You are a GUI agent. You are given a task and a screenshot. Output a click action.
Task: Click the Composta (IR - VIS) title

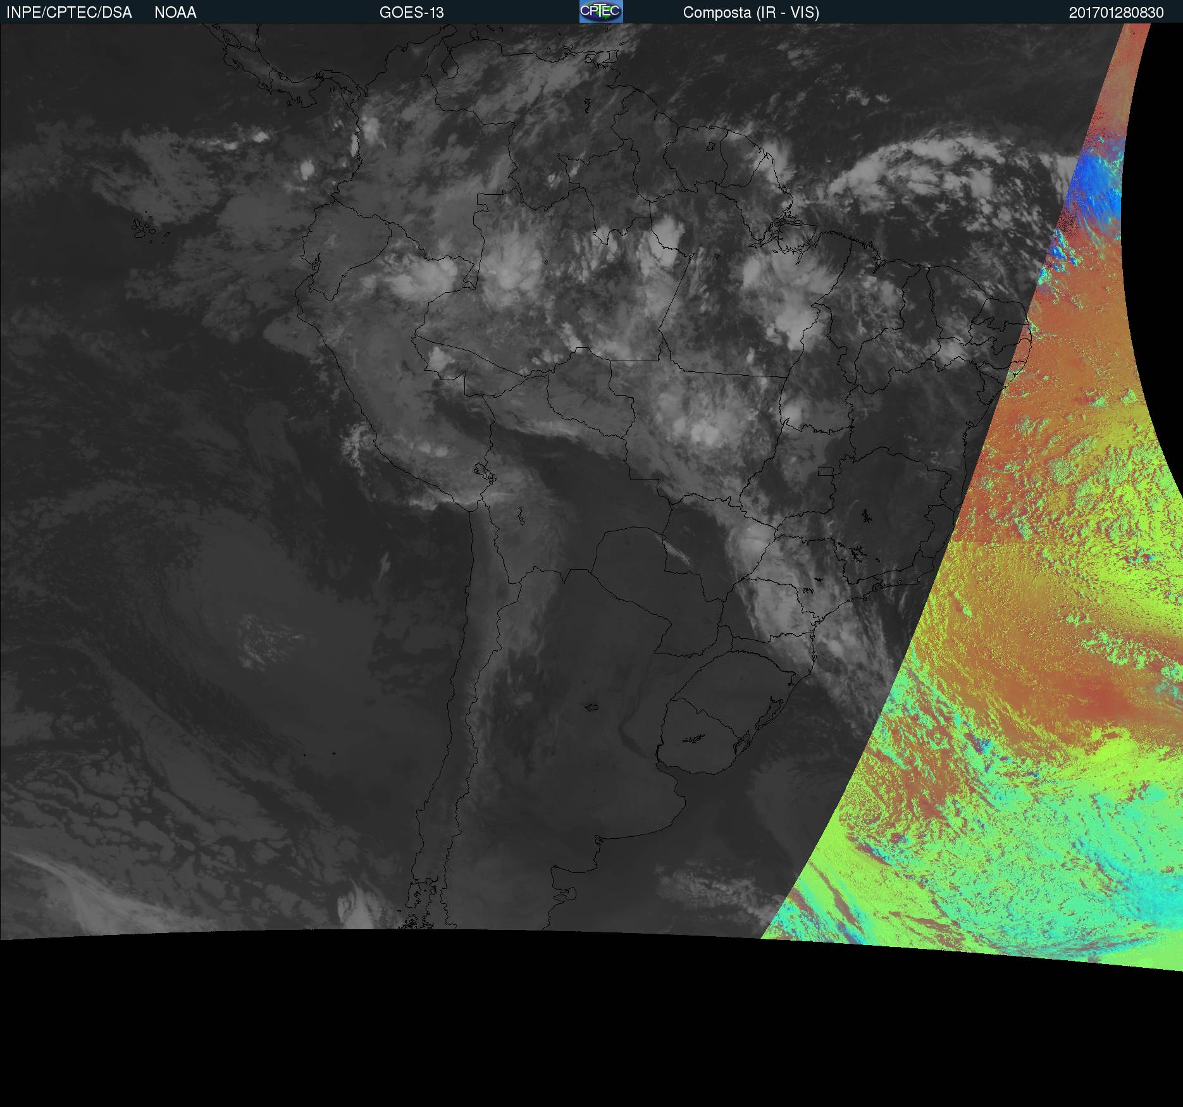click(751, 13)
